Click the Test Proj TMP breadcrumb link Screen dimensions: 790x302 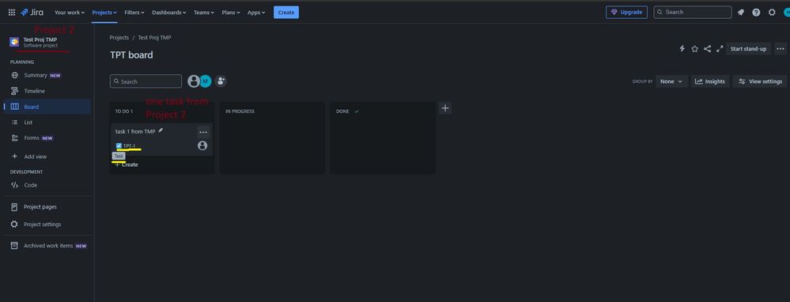pos(155,38)
